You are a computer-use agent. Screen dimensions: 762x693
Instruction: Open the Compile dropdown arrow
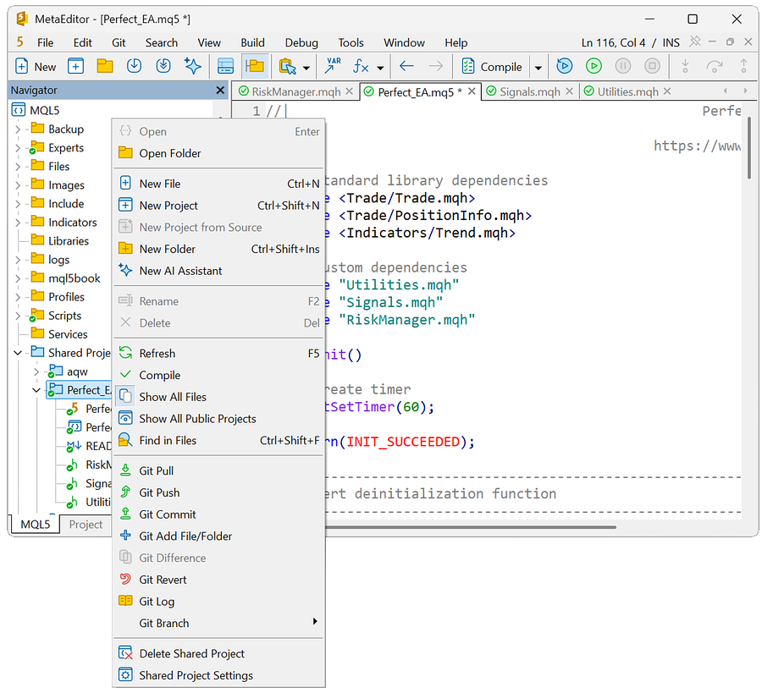(538, 68)
